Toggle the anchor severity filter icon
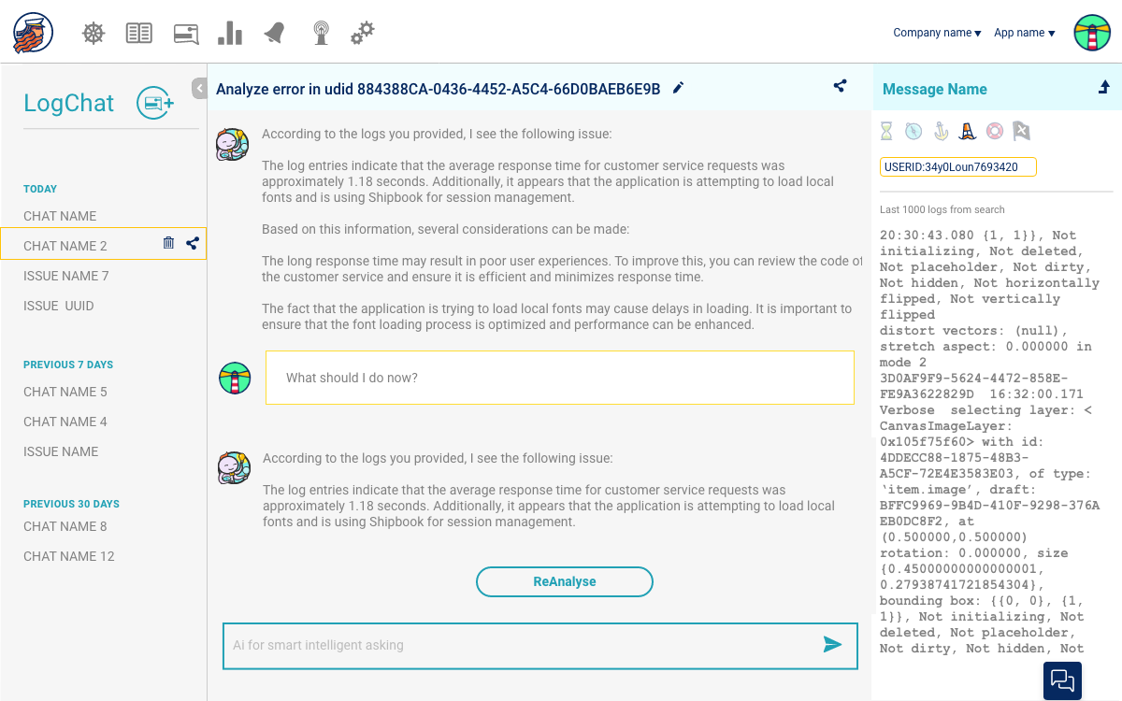Screen dimensions: 1122x701 [941, 131]
